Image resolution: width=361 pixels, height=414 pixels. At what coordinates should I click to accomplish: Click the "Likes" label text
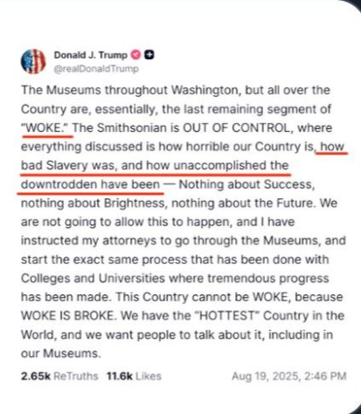149,376
